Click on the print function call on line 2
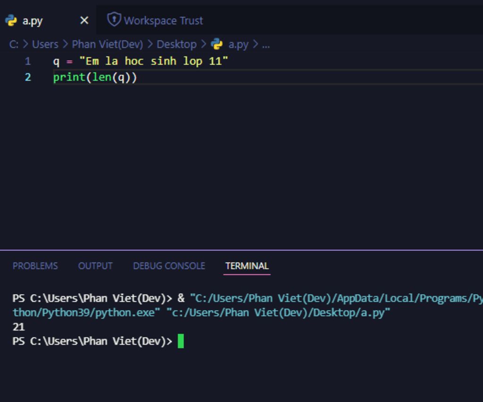Image resolution: width=483 pixels, height=402 pixels. click(69, 77)
